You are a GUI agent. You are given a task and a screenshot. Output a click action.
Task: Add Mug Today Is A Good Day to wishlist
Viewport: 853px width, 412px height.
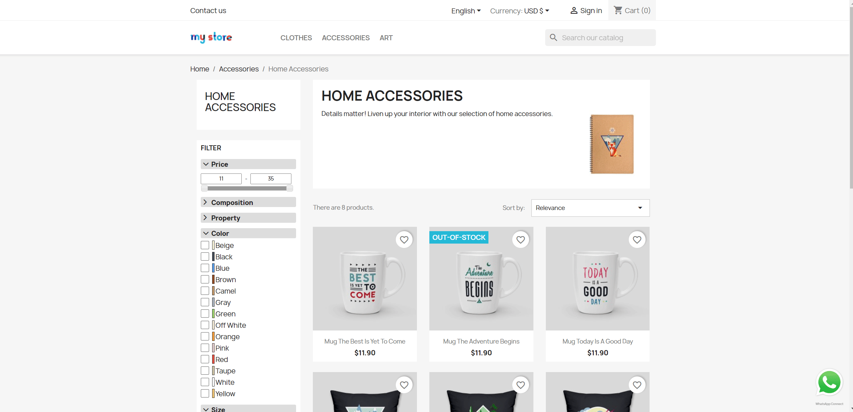637,240
